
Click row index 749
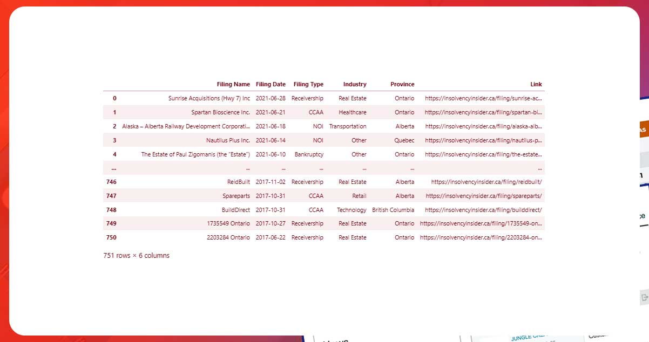pos(111,223)
